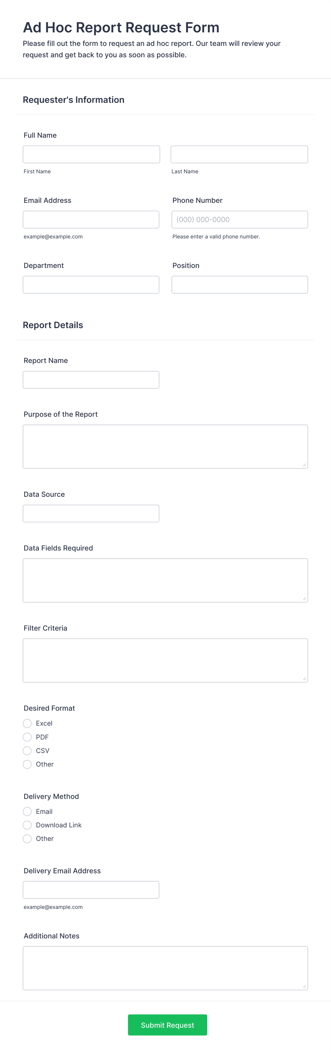Click the Position input field
This screenshot has height=1053, width=331.
point(239,284)
